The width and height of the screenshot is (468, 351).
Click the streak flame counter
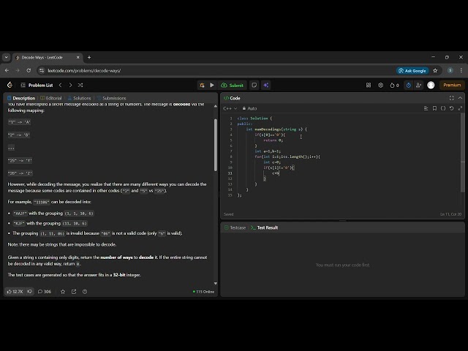point(394,85)
